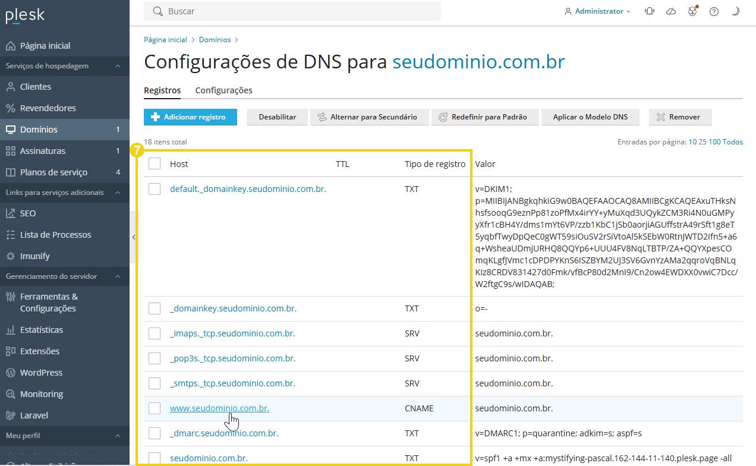
Task: Switch to dark mode with moon icon
Action: point(735,11)
